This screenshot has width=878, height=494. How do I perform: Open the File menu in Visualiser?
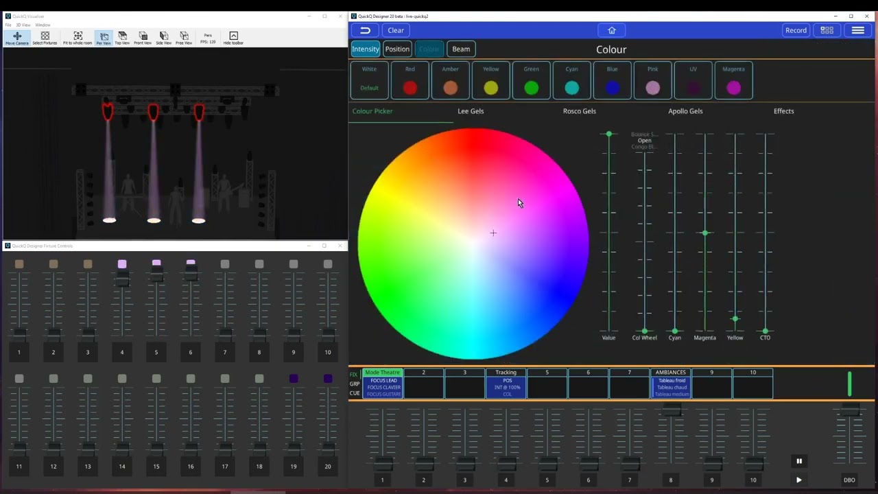pos(8,25)
